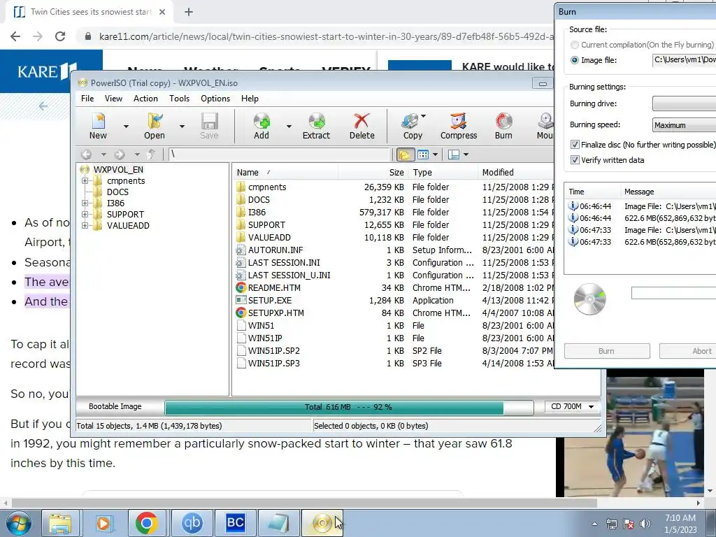Click the PowerISO path input field

tap(280, 155)
